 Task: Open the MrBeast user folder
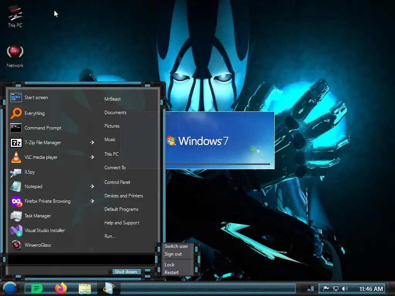click(x=113, y=99)
